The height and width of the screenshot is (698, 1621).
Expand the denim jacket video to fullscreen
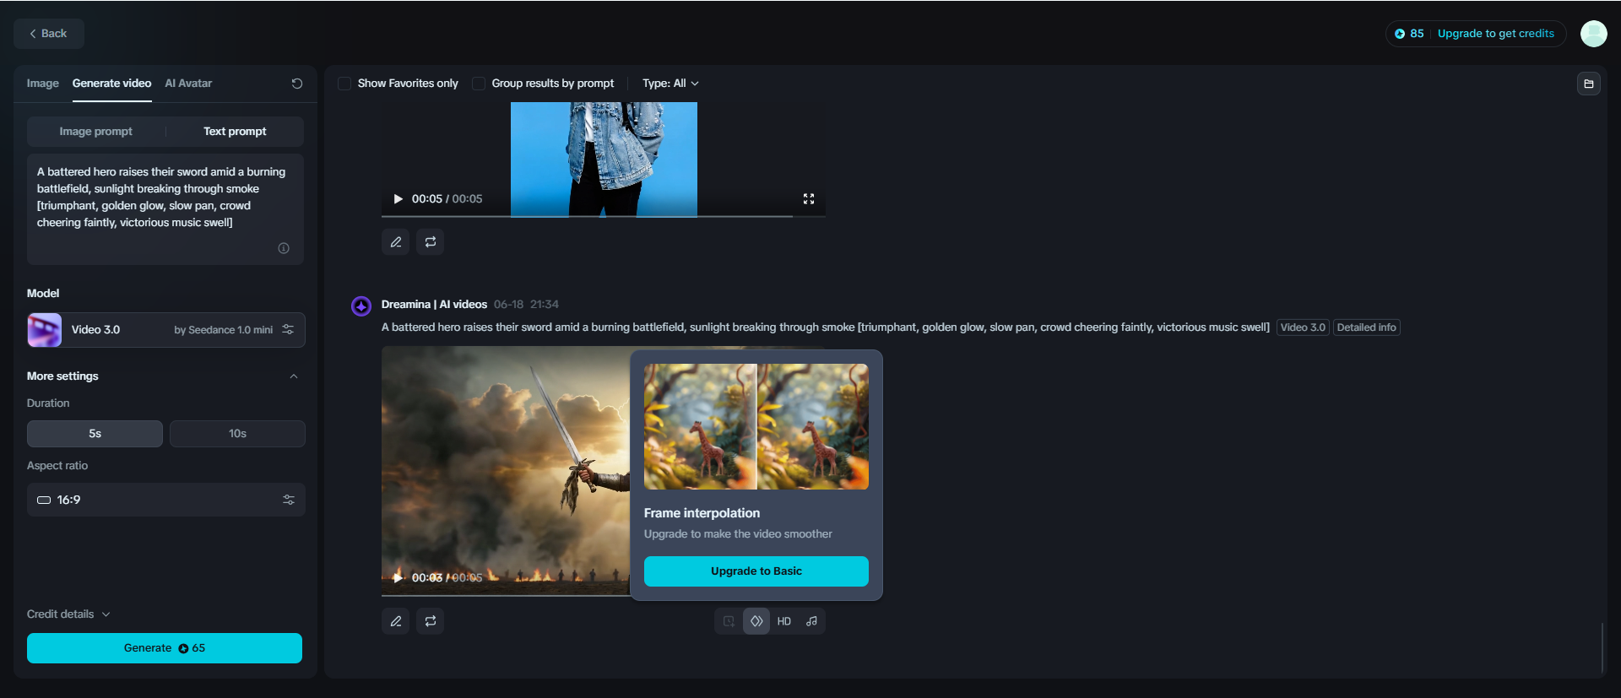(809, 199)
